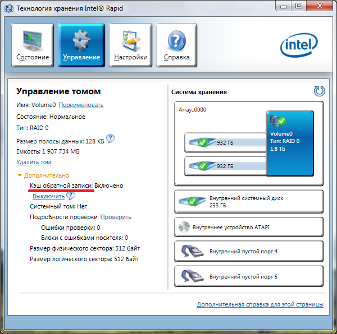This screenshot has width=337, height=334.
Task: Click Блоки с ошибками носителя: 0 text
Action: (x=84, y=238)
